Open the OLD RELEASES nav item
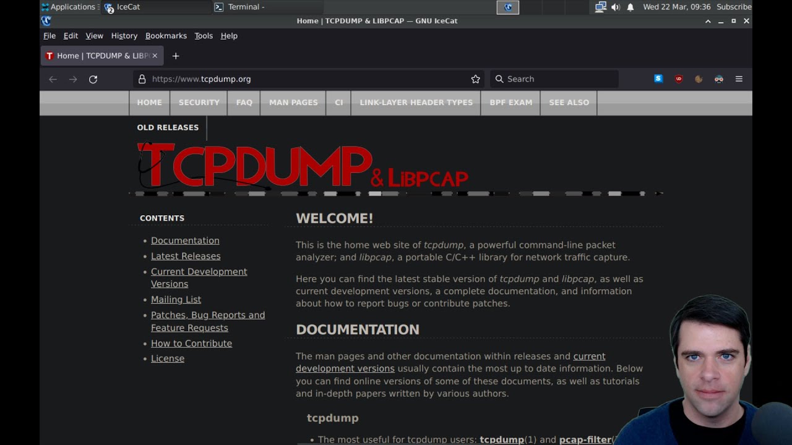Screen dimensions: 792x445 tap(168, 127)
